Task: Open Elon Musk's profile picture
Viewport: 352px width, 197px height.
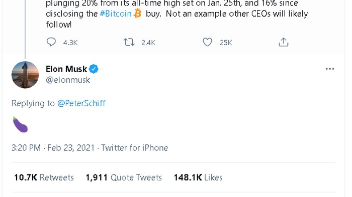Action: coord(25,75)
